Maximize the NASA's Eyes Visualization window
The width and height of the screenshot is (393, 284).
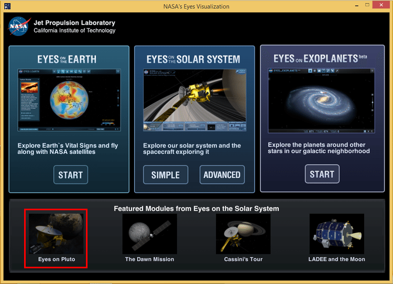point(367,5)
